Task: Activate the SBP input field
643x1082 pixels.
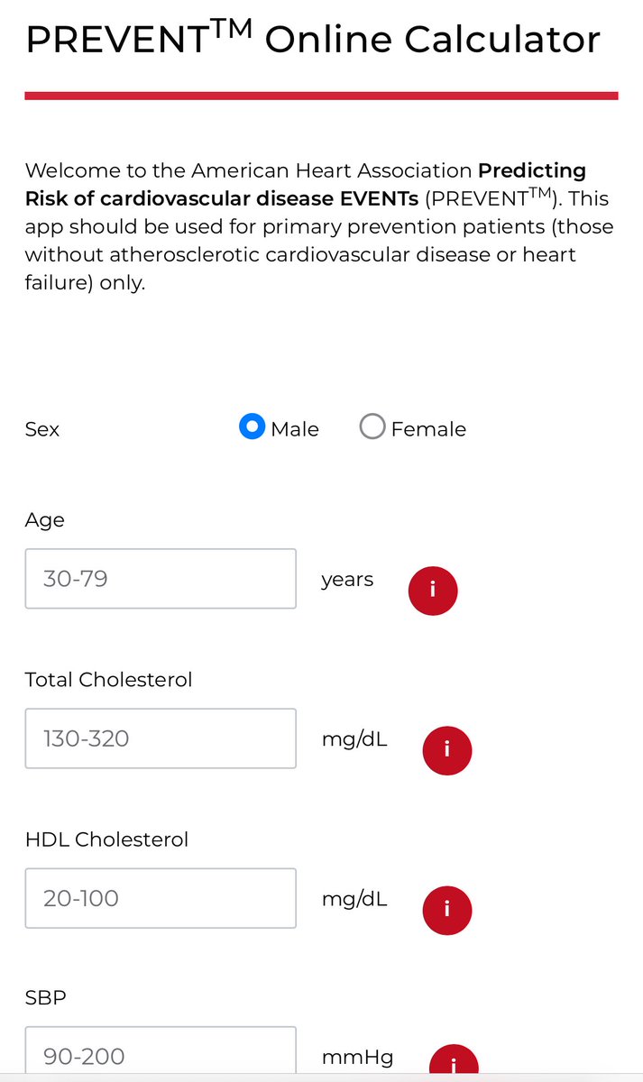Action: click(161, 1053)
